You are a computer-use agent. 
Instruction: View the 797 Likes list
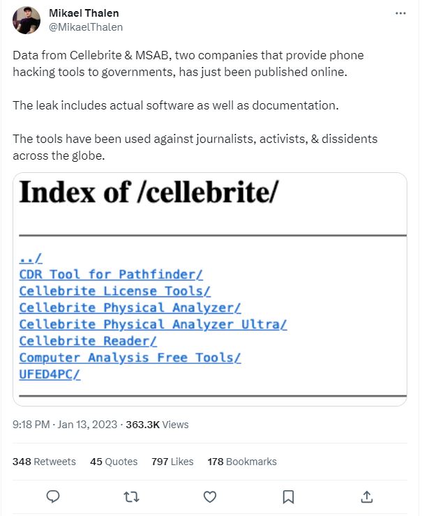(172, 462)
